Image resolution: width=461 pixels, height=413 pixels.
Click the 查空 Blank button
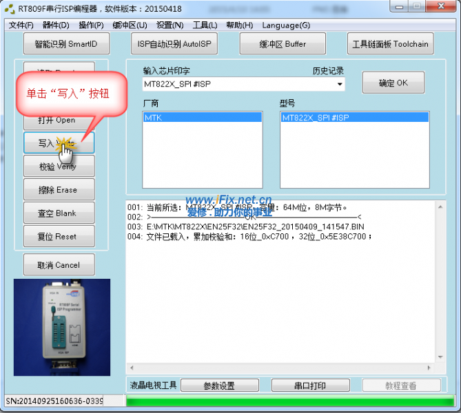pyautogui.click(x=58, y=213)
